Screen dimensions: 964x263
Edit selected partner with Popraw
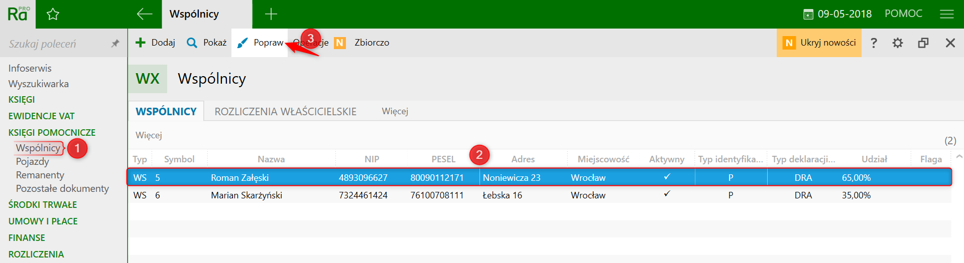click(x=260, y=43)
